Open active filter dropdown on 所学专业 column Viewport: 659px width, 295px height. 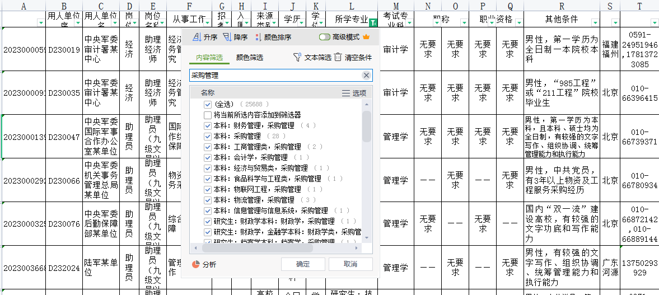click(373, 23)
